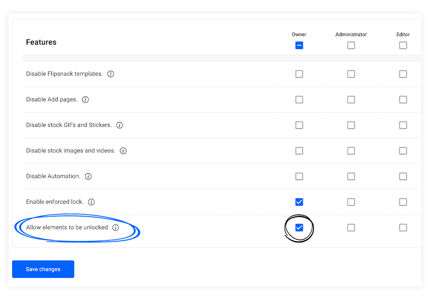Screen dimensions: 430x299
Task: Check Disable Add pages for Administrator
Action: (351, 99)
